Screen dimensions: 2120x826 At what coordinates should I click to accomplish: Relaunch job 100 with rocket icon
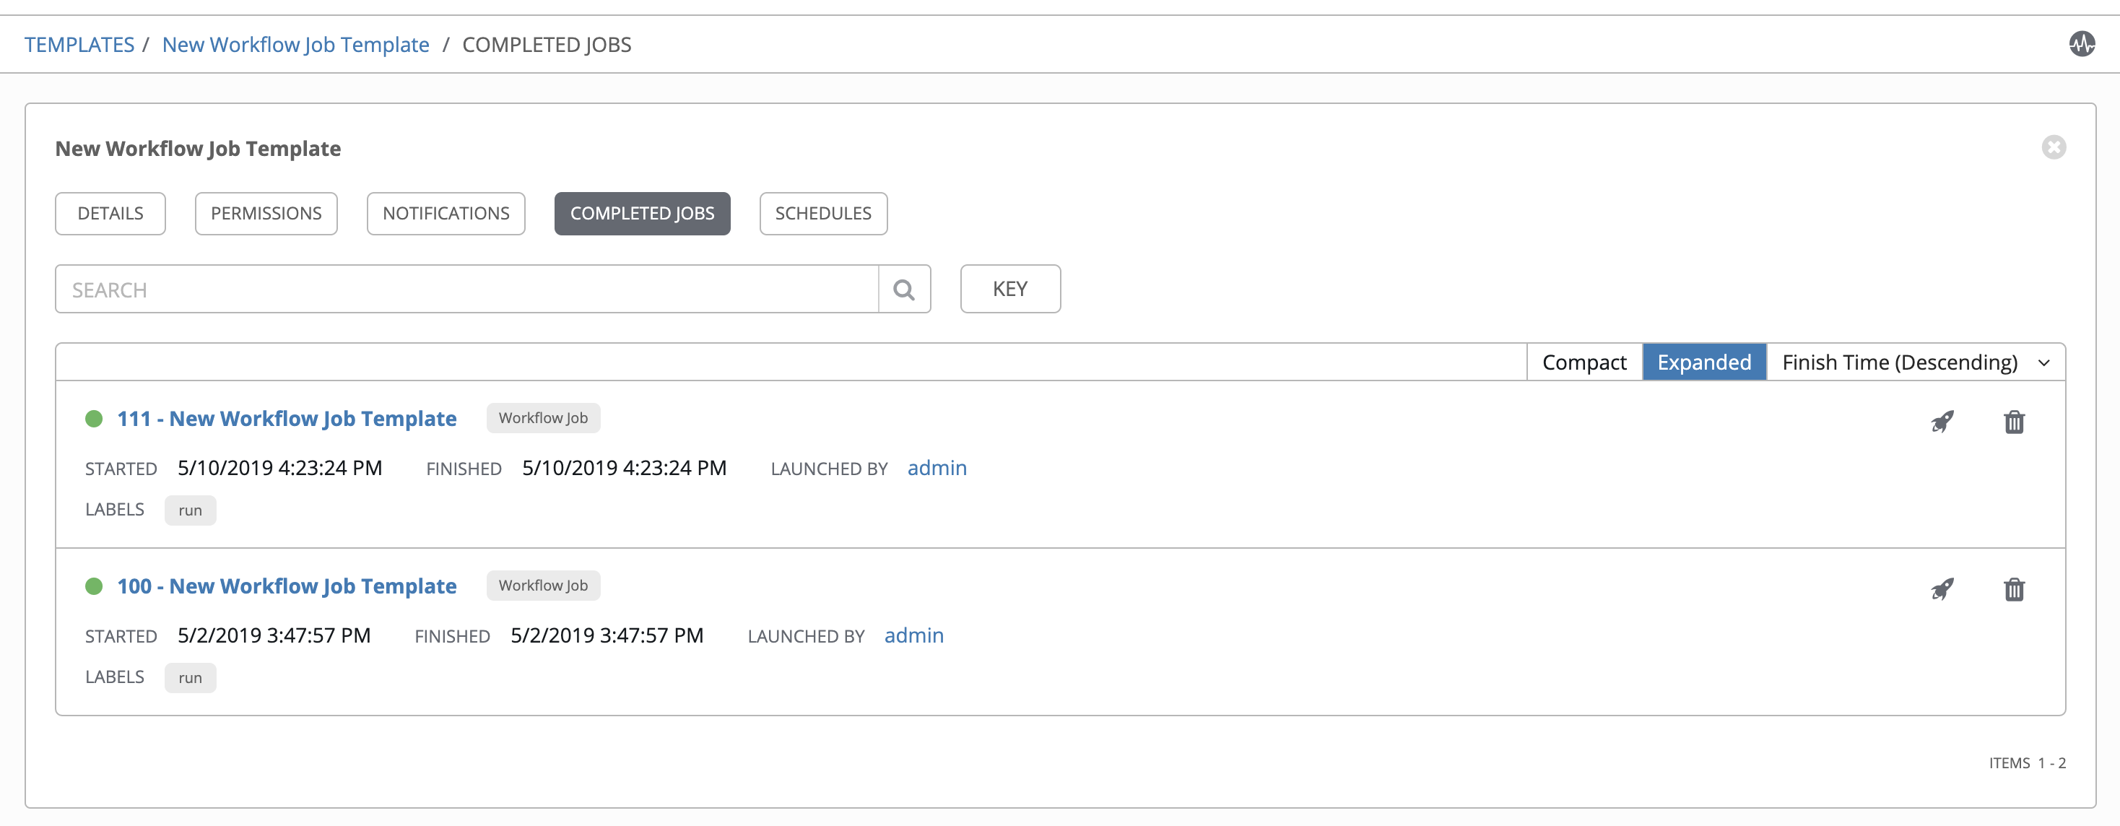pos(1942,589)
